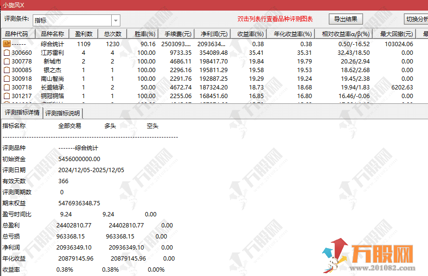Click the 全部交易 detail column heading
The image size is (428, 276).
pos(70,126)
